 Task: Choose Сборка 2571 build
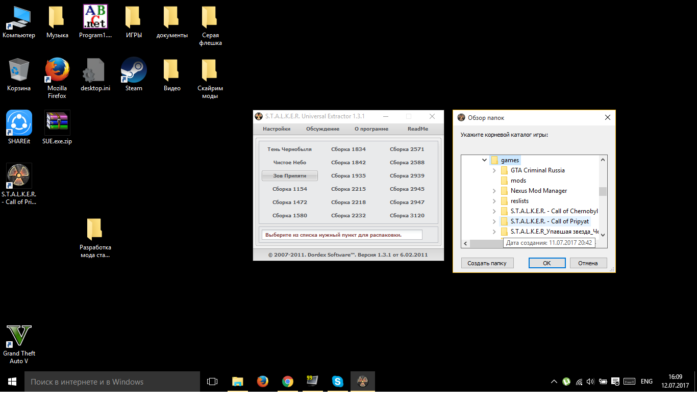coord(407,149)
